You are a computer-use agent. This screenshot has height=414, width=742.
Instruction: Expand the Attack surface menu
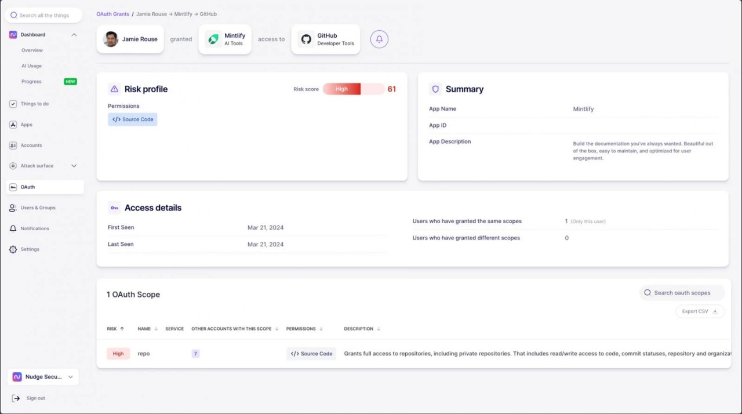(74, 166)
